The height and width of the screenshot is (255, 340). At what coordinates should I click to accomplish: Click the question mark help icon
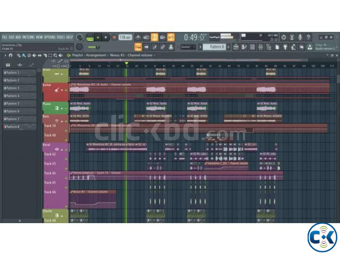308,37
